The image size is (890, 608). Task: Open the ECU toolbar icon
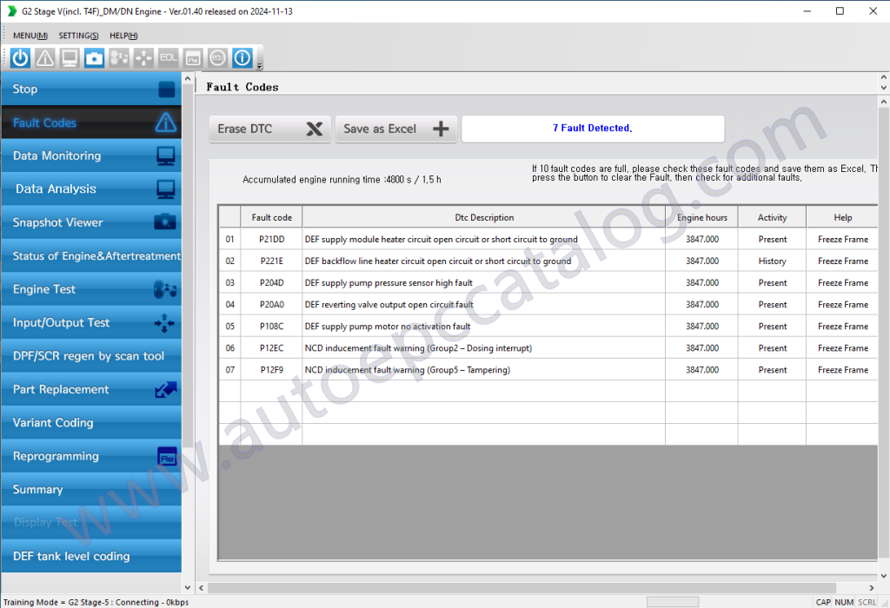tap(216, 57)
